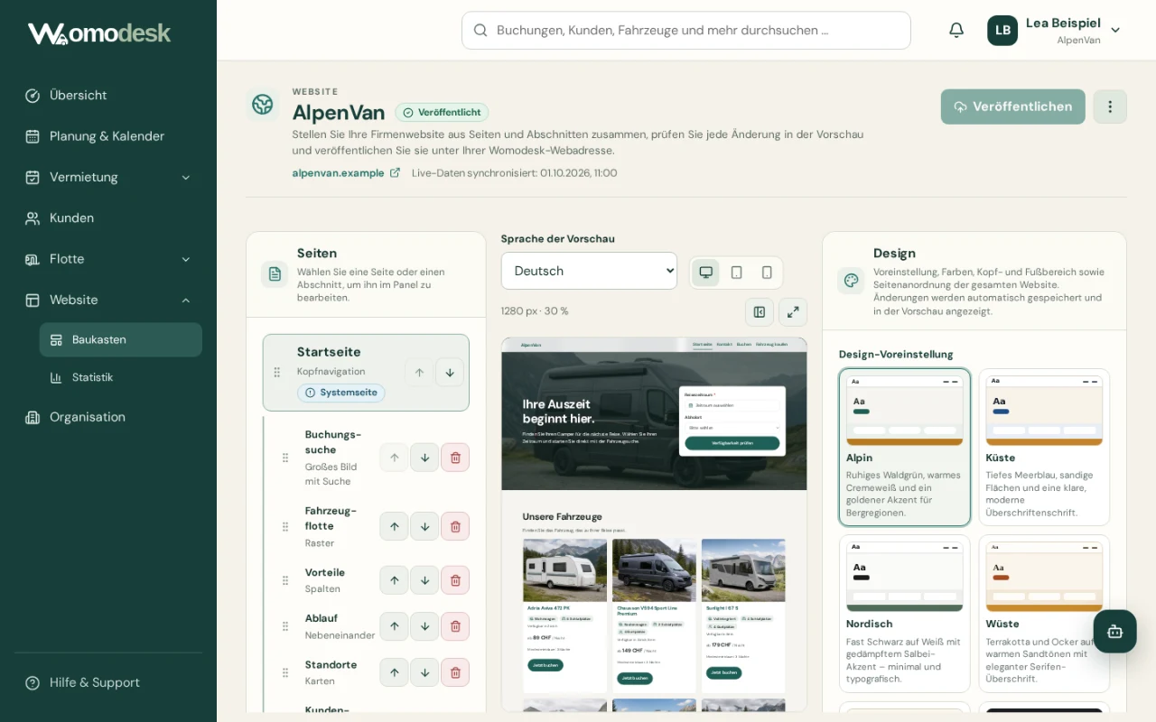1156x722 pixels.
Task: Move Startseite page down
Action: point(450,373)
